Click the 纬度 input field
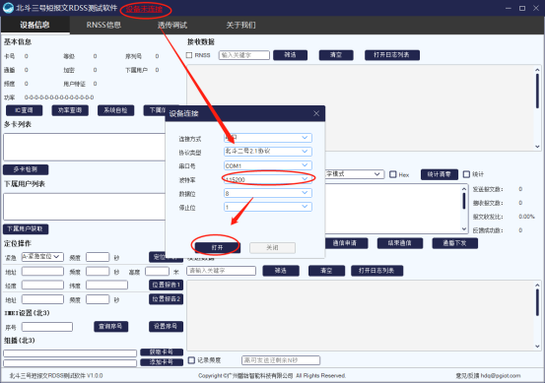The width and height of the screenshot is (545, 383). 106,286
